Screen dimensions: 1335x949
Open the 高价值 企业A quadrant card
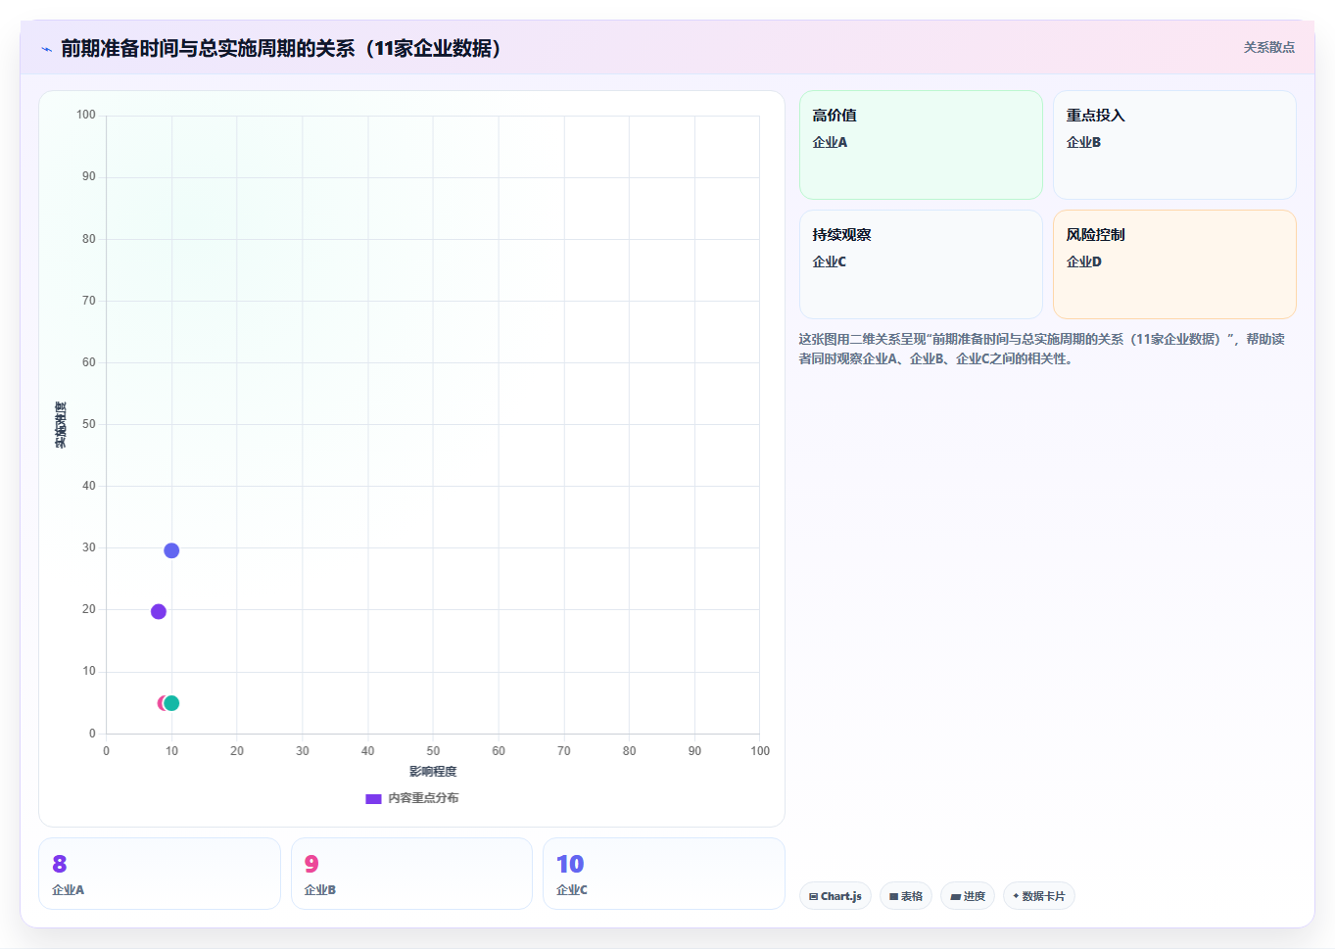[x=921, y=145]
